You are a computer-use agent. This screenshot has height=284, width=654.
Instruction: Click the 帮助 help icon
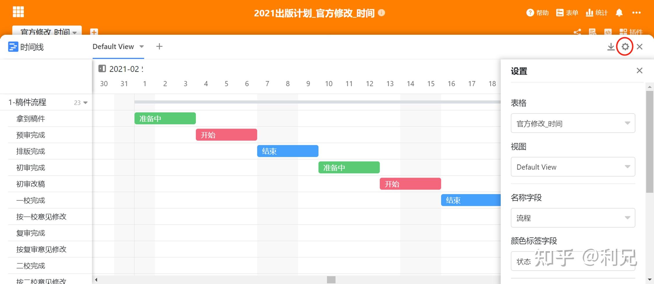pos(530,13)
